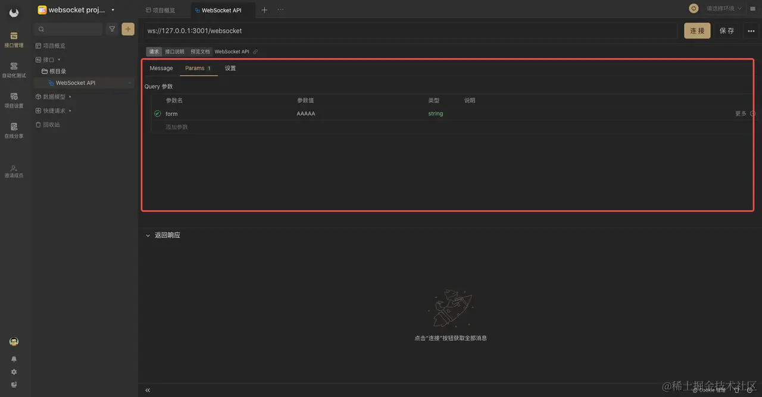Switch to the Message tab

pyautogui.click(x=161, y=68)
